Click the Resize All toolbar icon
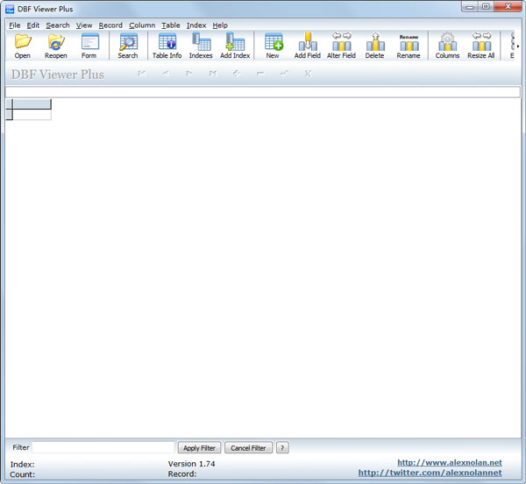This screenshot has height=484, width=526. click(x=481, y=46)
